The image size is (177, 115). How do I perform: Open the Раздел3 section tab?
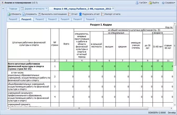click(52, 19)
